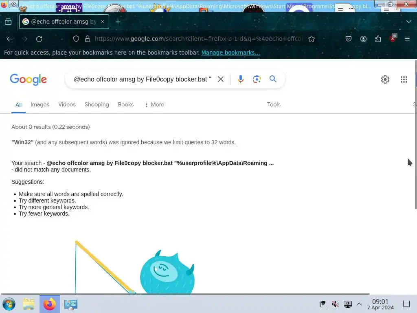417x313 pixels.
Task: Expand the list all tabs chevron
Action: coord(409,22)
